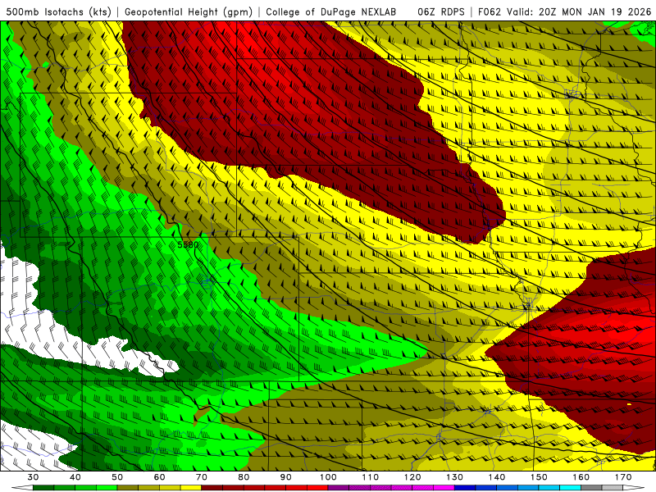
Task: Click the '90' value on color scale
Action: point(286,477)
